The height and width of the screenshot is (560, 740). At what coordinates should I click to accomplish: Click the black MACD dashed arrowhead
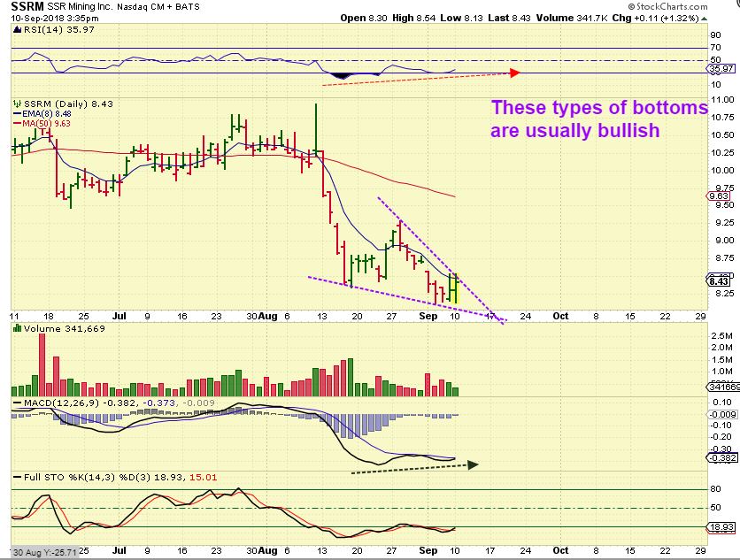point(473,464)
